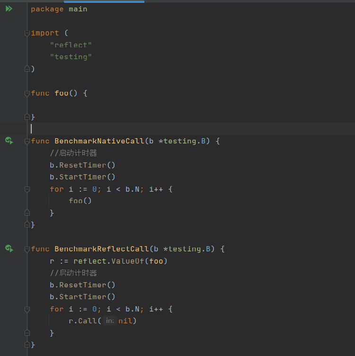
Task: Click reflect.ValueOf(foo) expression
Action: [121, 261]
